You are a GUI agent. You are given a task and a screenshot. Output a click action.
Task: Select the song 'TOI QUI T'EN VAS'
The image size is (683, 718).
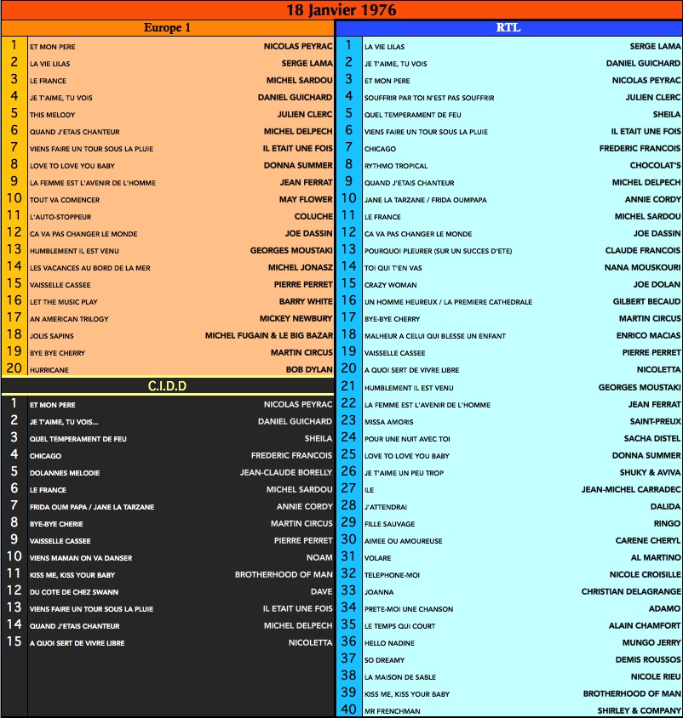point(393,268)
